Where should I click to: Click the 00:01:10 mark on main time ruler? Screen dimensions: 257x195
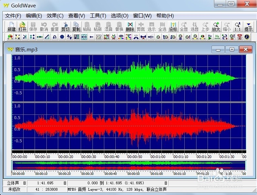(181, 157)
